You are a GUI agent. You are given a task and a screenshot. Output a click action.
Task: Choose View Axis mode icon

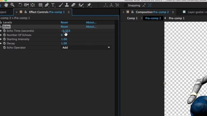coord(117,5)
